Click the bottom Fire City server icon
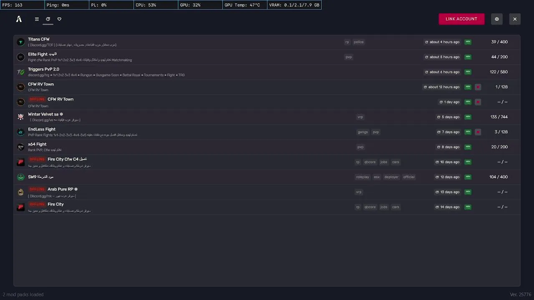Image resolution: width=534 pixels, height=300 pixels. (20, 207)
